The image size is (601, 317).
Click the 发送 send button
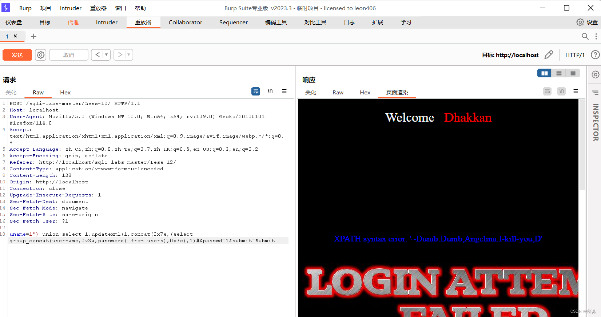17,55
